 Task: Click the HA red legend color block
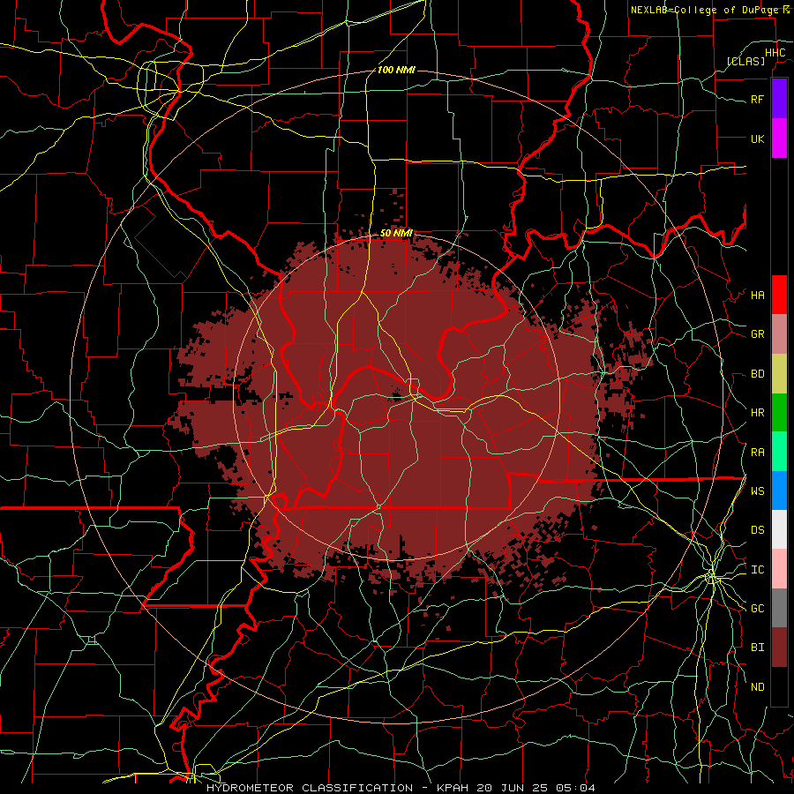(x=779, y=295)
